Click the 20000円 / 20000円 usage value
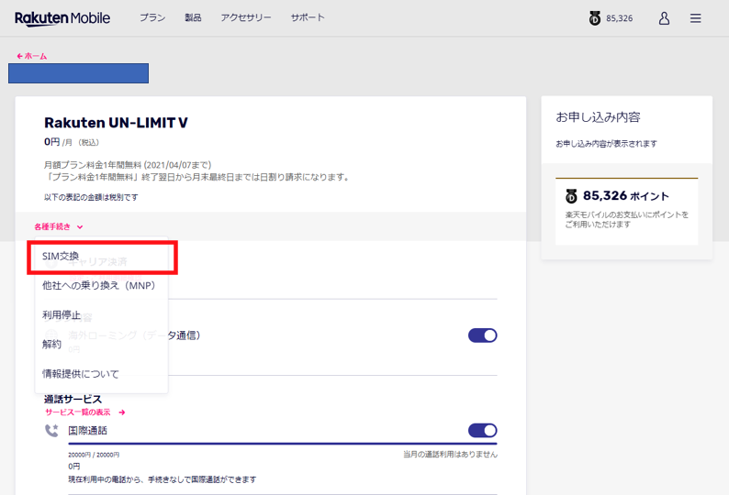The width and height of the screenshot is (729, 495). tap(94, 455)
